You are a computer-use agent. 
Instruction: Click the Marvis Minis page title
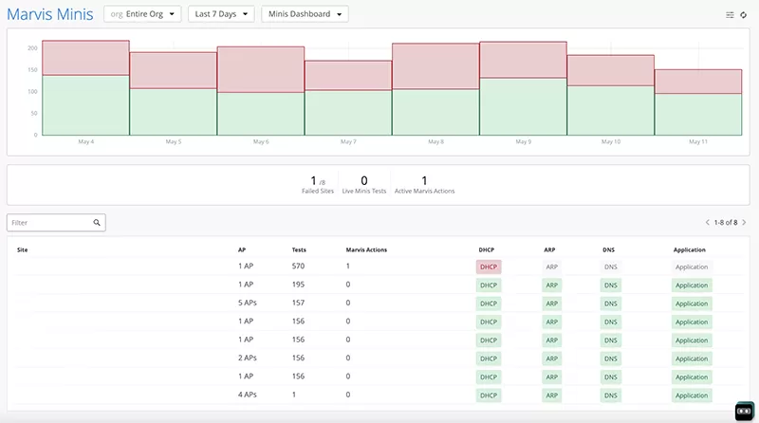(50, 14)
